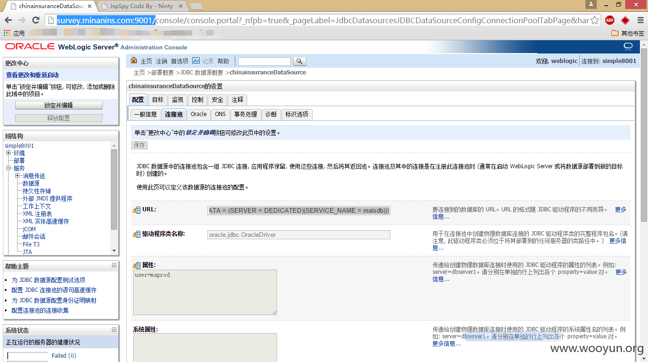Switch to the 注释 tab

tap(238, 100)
